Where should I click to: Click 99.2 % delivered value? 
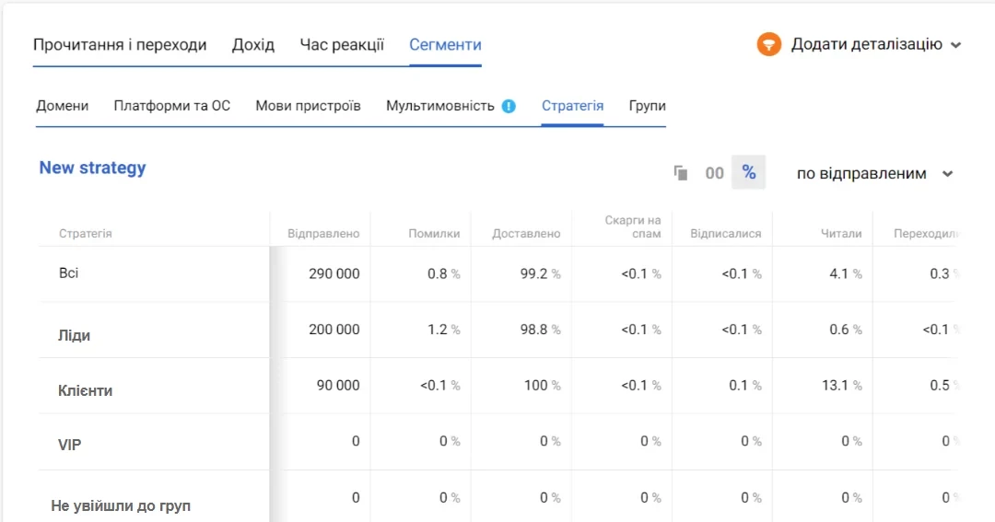pos(541,274)
